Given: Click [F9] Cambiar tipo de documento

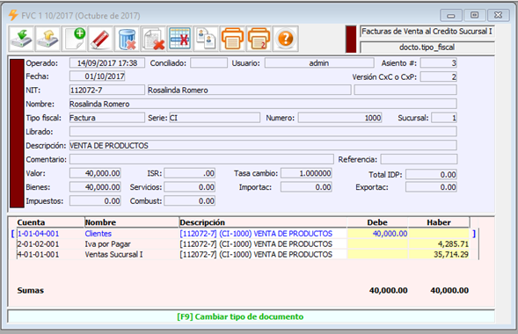Looking at the screenshot, I should click(240, 316).
